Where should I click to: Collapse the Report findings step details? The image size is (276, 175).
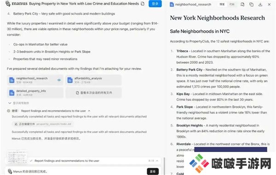click(89, 111)
